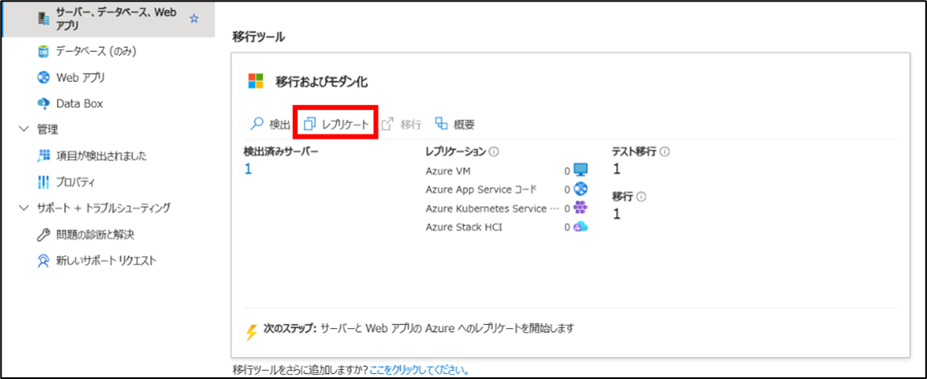Click the migrate export arrow icon

point(388,124)
